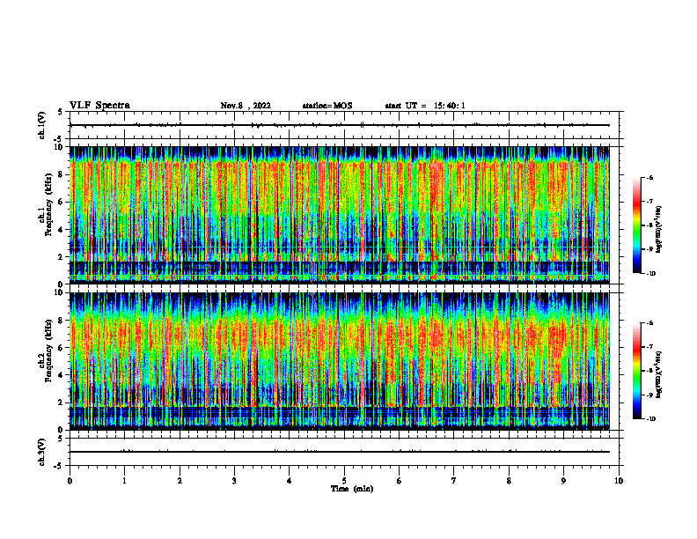The height and width of the screenshot is (539, 697).
Task: Click the "10" tick on ch.2 frequency axis
Action: 60,292
